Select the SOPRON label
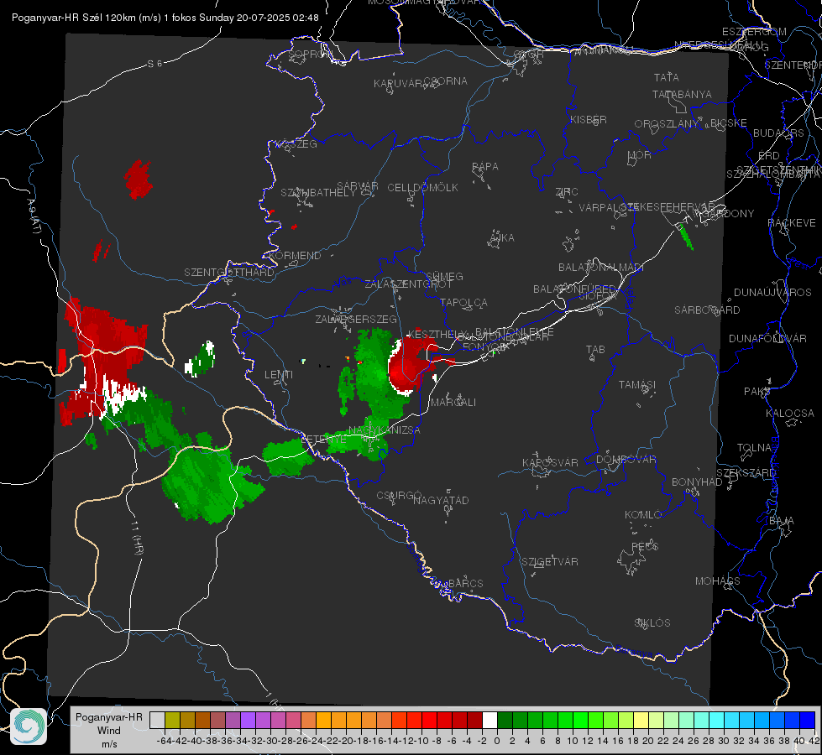The image size is (822, 755). pyautogui.click(x=310, y=54)
